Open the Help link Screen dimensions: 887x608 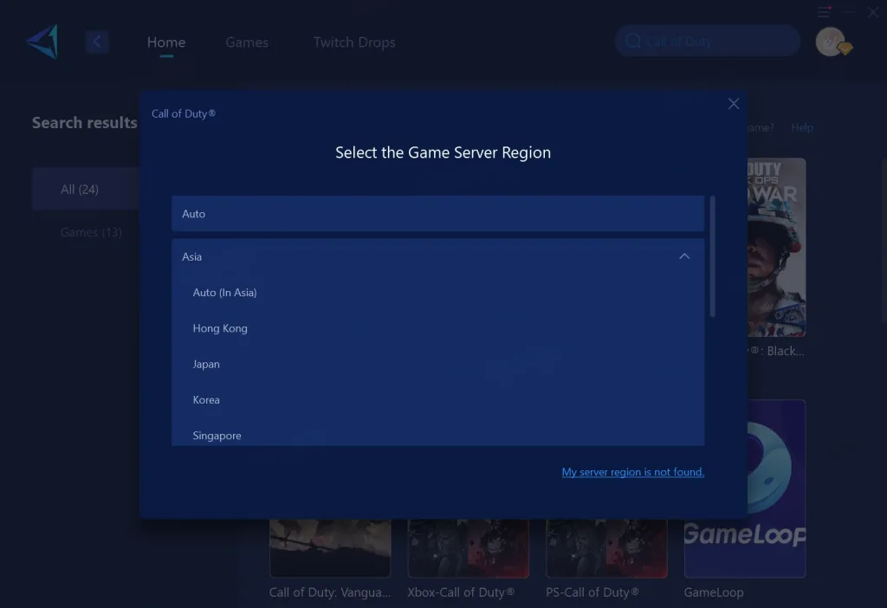802,127
